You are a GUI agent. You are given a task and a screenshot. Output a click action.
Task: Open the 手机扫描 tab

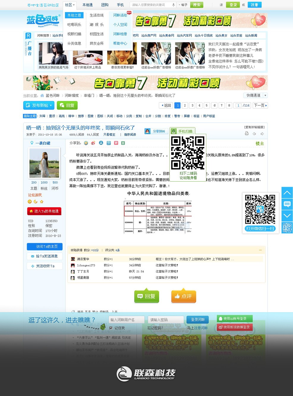click(183, 131)
